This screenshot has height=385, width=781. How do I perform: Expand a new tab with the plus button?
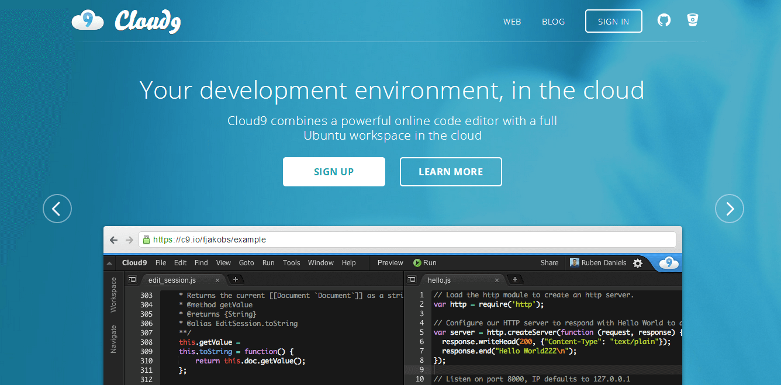coord(235,280)
